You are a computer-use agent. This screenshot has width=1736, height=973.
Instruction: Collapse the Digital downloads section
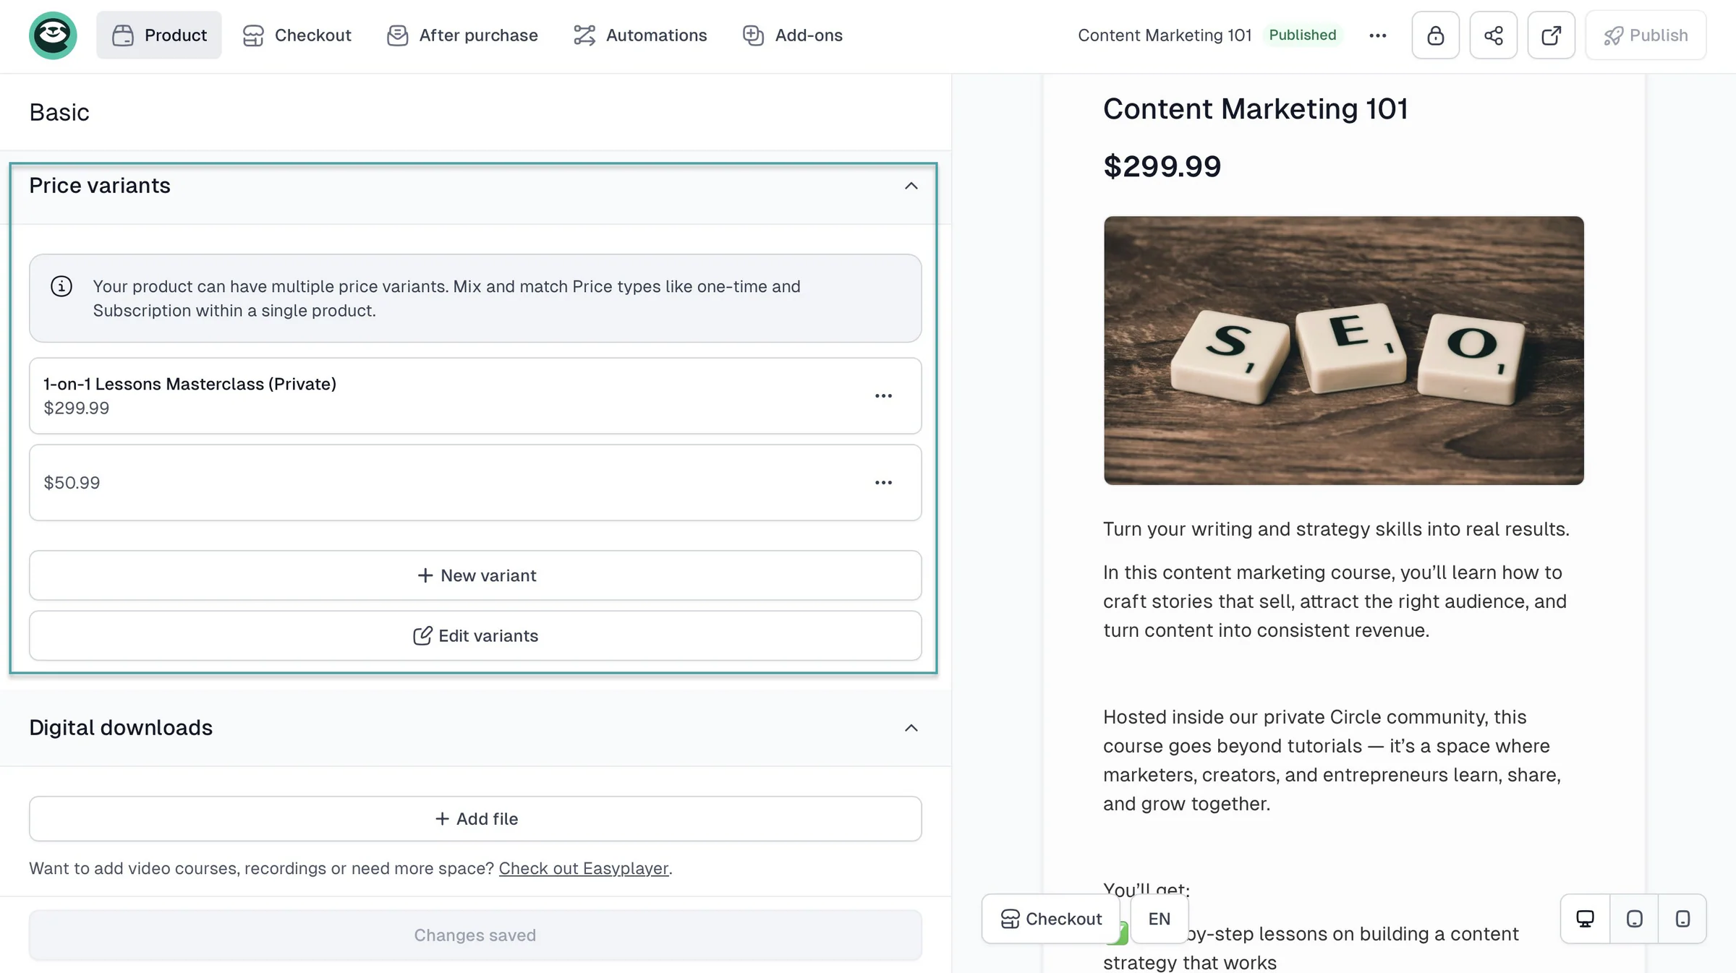pos(911,729)
